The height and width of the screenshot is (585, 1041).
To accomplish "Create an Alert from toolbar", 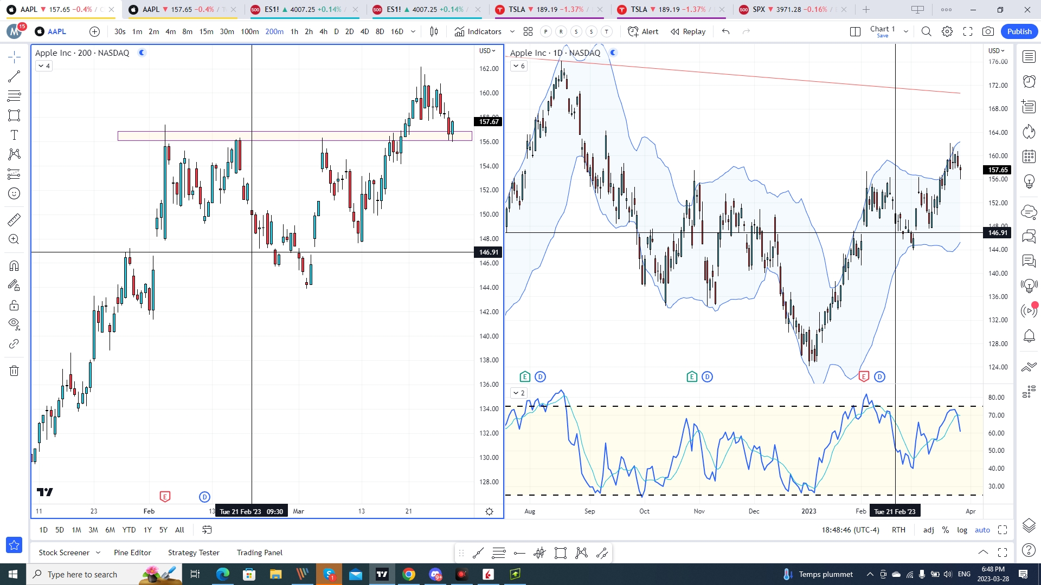I will click(x=643, y=31).
